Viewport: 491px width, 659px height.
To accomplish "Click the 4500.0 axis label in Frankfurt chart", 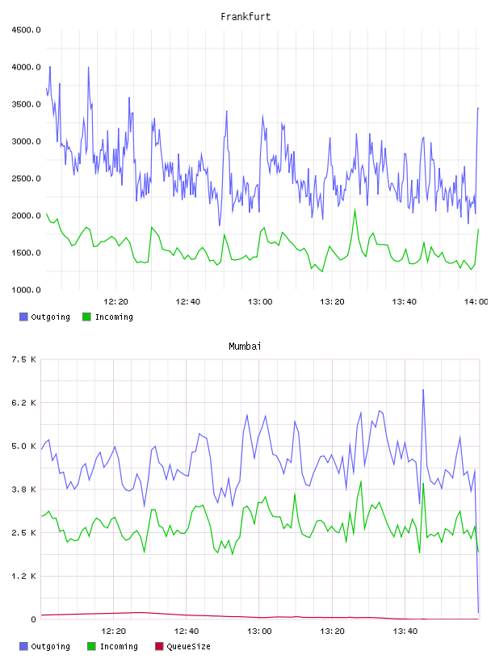I will [x=26, y=30].
